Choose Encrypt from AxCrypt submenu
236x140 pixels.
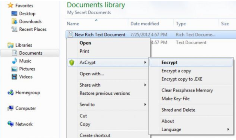click(x=169, y=63)
